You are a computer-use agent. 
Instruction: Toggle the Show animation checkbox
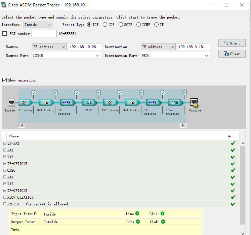point(4,80)
